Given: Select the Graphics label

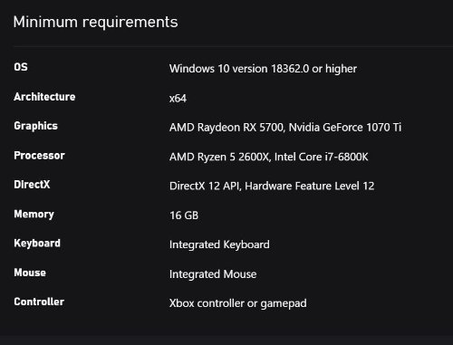Looking at the screenshot, I should tap(35, 126).
